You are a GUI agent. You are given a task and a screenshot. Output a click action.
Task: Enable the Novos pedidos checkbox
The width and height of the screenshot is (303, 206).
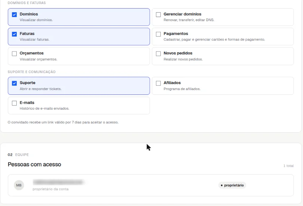[158, 54]
